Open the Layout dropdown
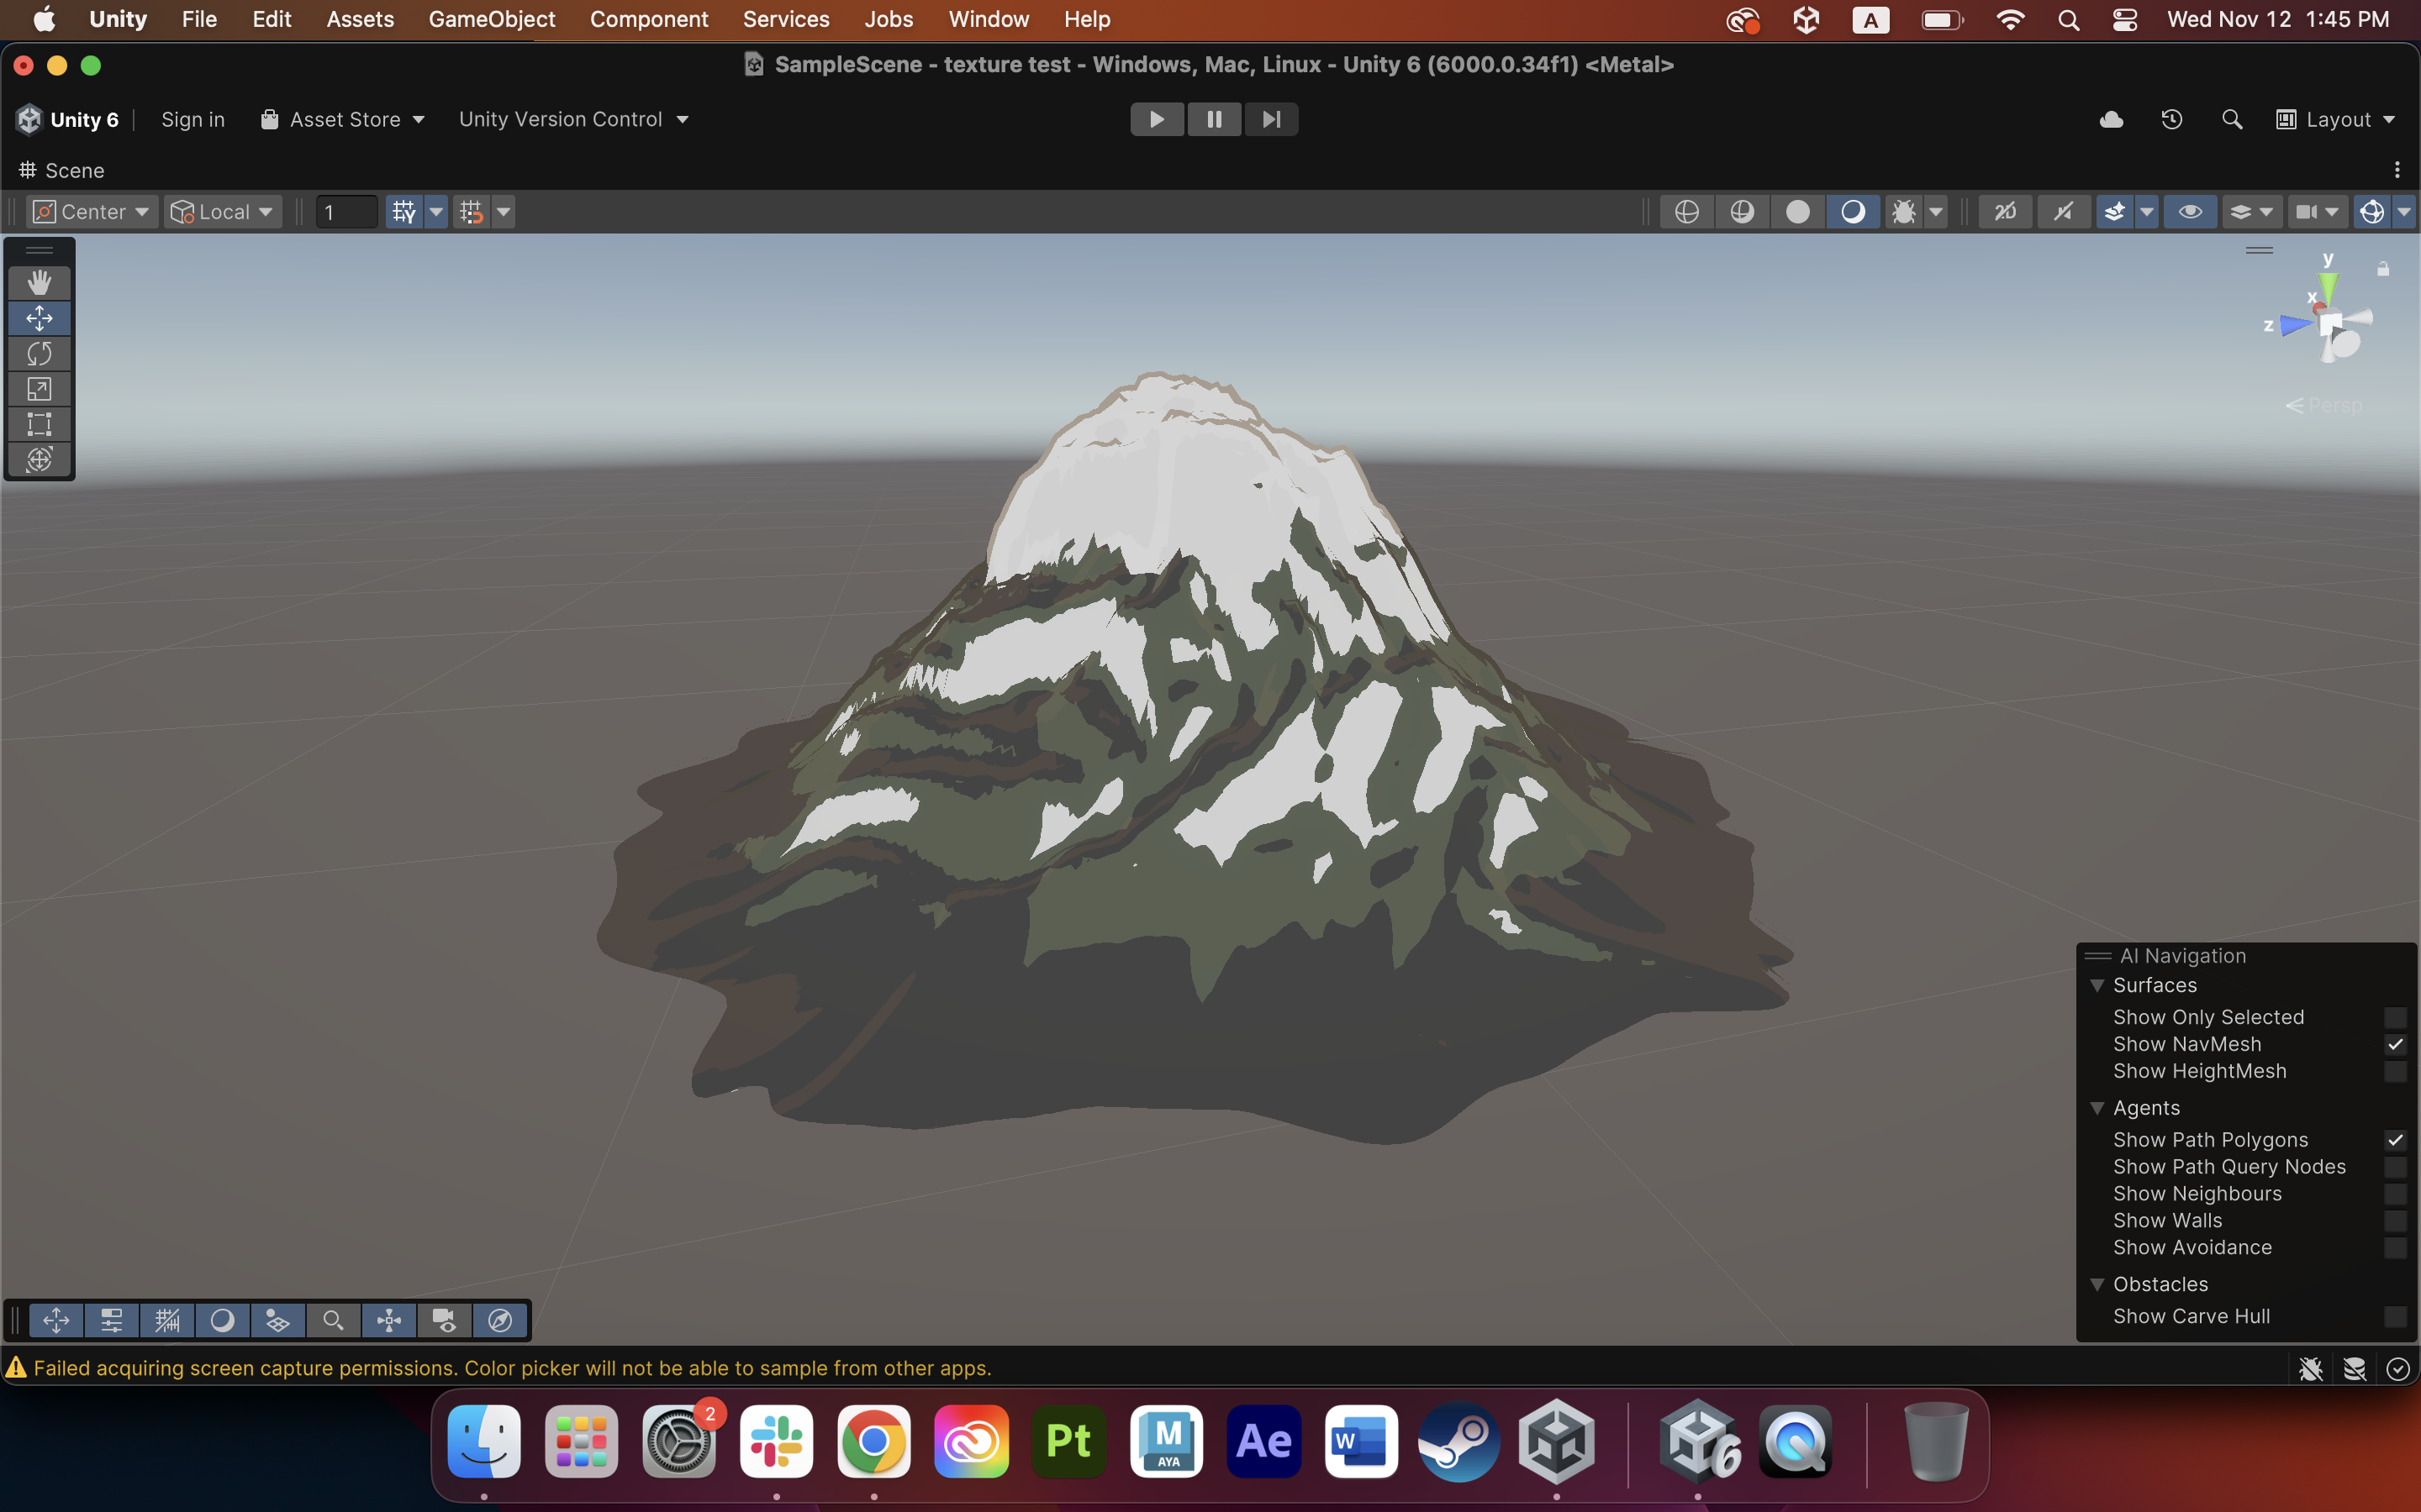The image size is (2421, 1512). point(2336,119)
